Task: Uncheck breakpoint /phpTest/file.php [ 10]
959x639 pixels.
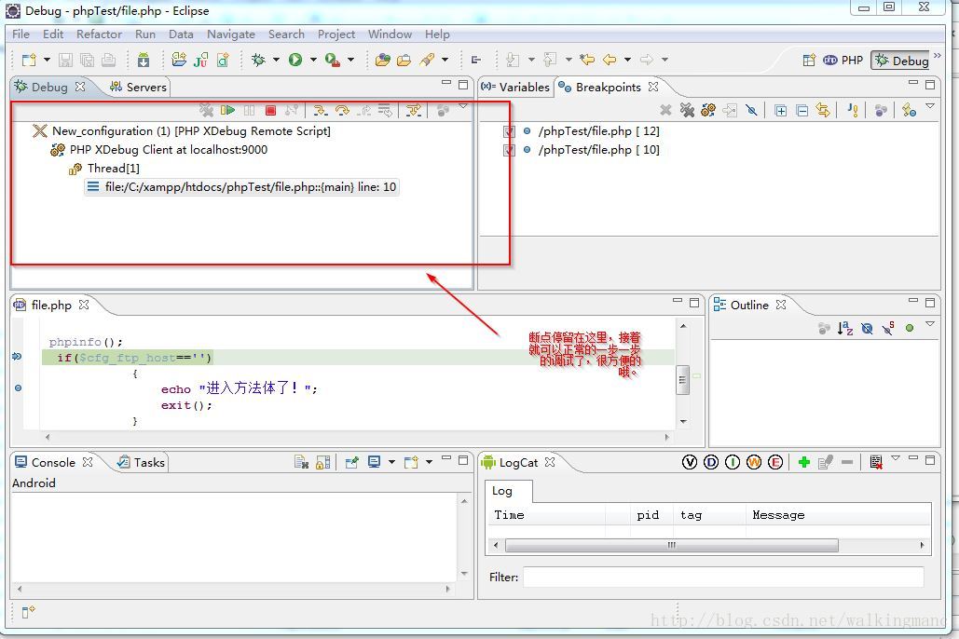Action: click(508, 150)
